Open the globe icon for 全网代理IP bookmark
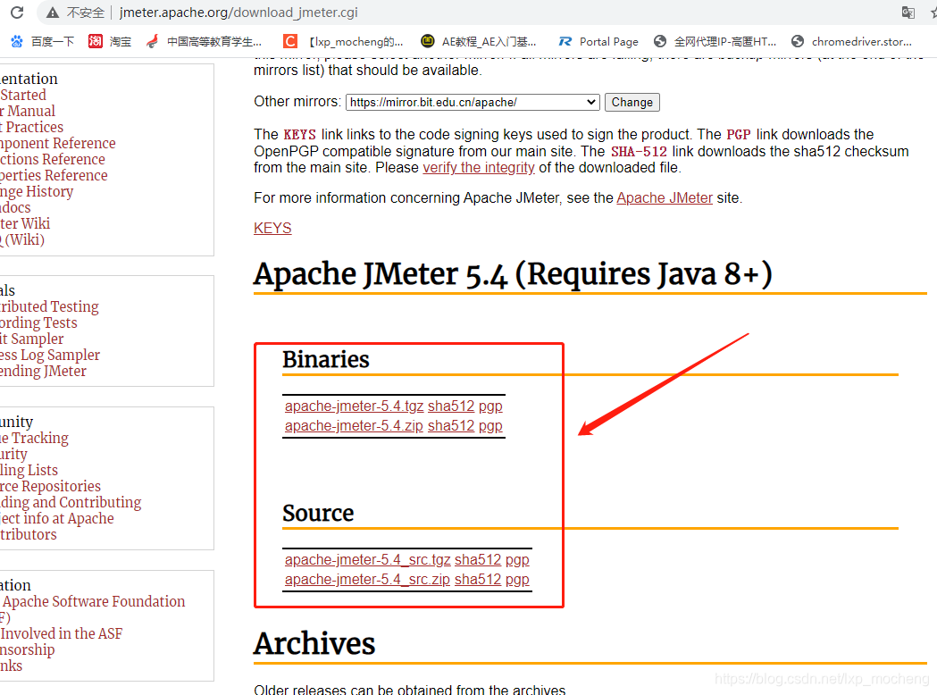Screen dimensions: 937x695 point(660,41)
